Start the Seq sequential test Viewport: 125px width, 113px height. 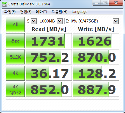15,41
